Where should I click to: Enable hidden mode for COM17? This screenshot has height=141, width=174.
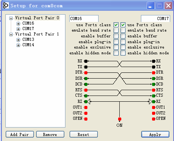click(x=123, y=53)
